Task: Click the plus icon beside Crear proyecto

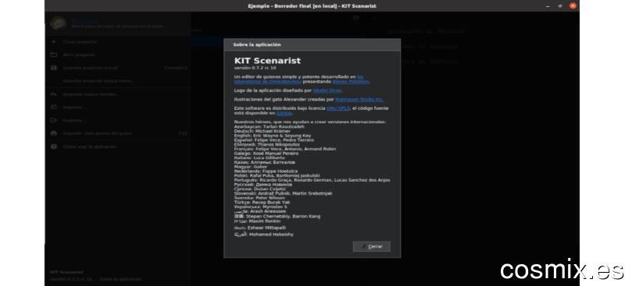Action: (54, 42)
